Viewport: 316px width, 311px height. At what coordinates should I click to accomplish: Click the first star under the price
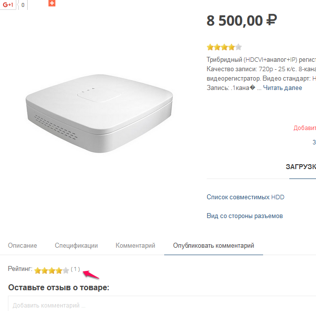210,47
